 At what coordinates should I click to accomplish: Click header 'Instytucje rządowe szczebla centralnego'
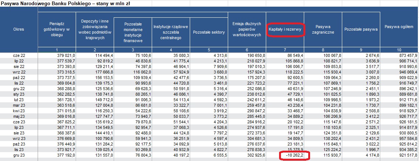[x=171, y=32]
